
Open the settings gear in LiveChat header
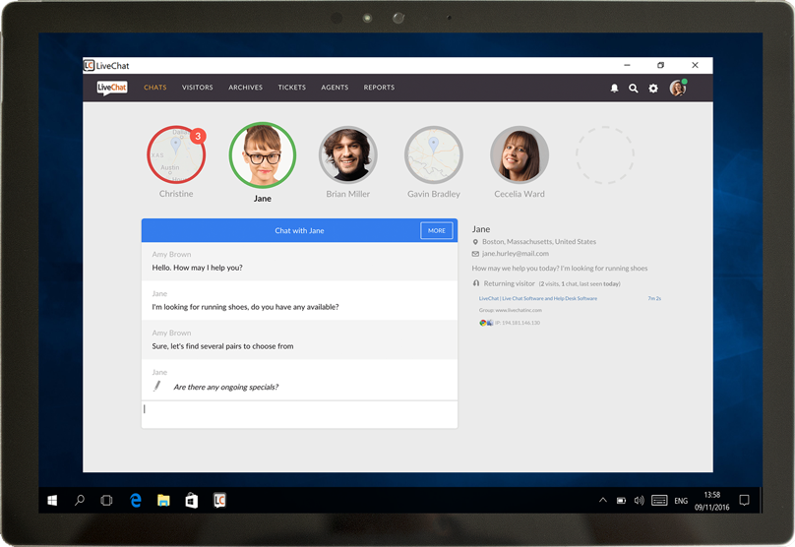click(653, 89)
